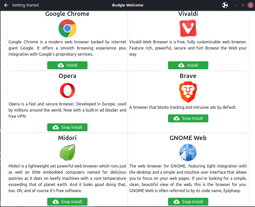Click the Opera red O logo
This screenshot has height=207, width=255.
[67, 91]
